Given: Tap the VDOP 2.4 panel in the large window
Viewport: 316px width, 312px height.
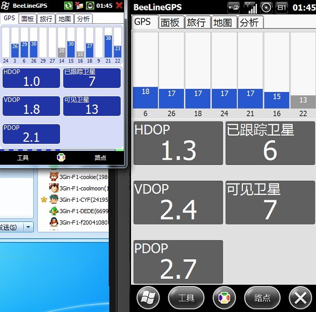Looking at the screenshot, I should tap(178, 202).
